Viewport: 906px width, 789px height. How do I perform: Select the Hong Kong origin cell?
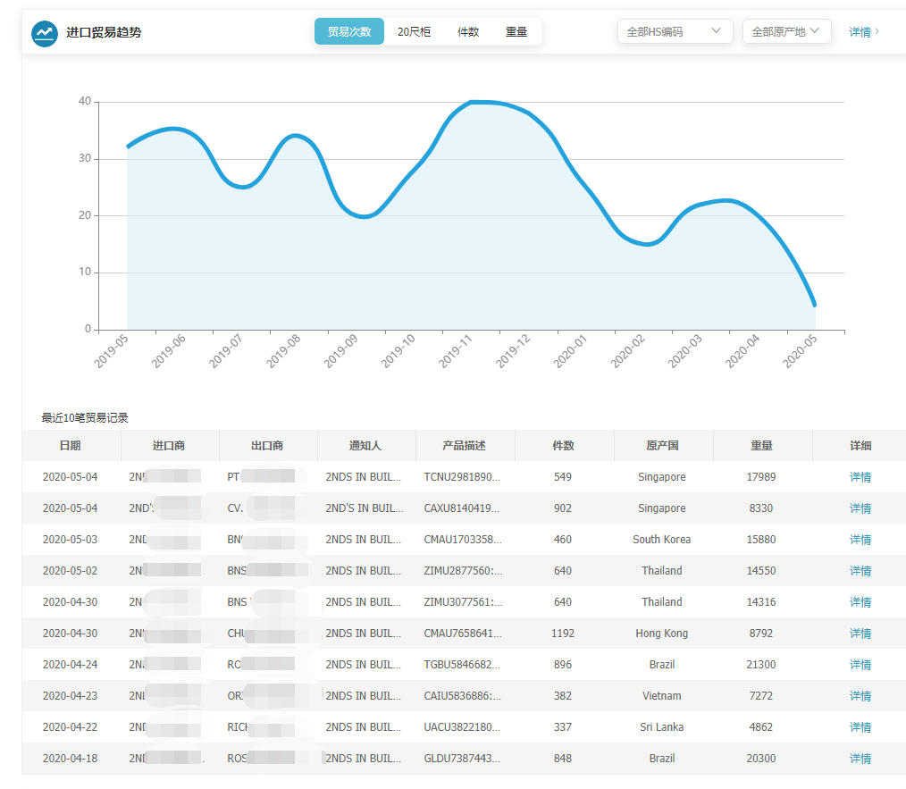click(661, 633)
